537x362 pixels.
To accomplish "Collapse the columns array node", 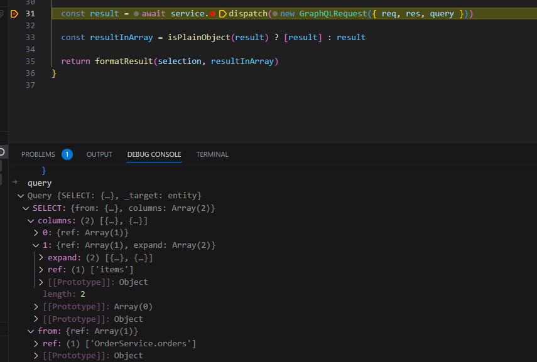I will tap(30, 220).
